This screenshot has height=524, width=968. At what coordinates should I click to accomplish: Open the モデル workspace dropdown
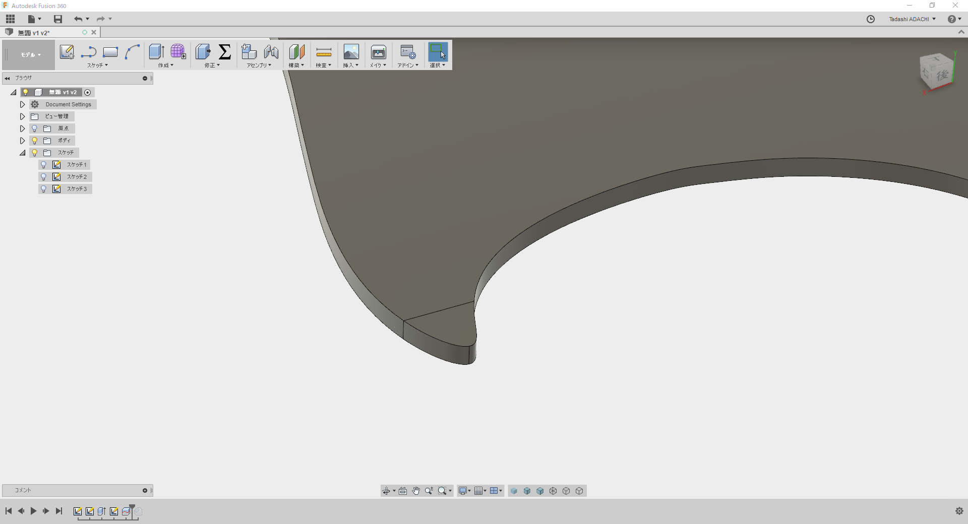coord(30,55)
